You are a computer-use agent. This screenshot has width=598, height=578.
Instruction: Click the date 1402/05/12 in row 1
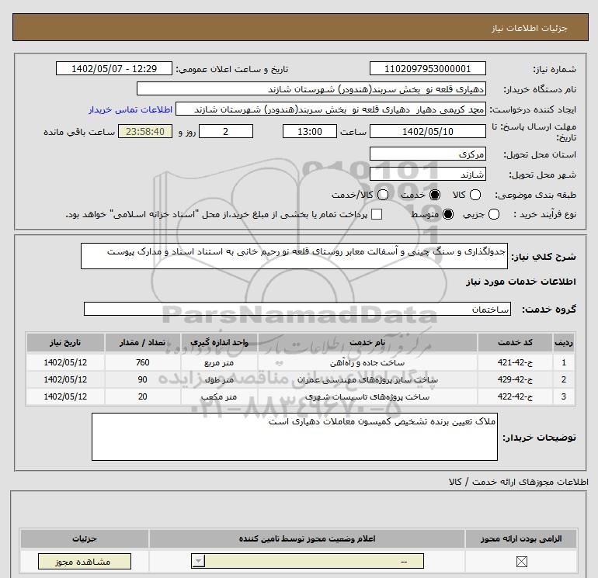[65, 362]
